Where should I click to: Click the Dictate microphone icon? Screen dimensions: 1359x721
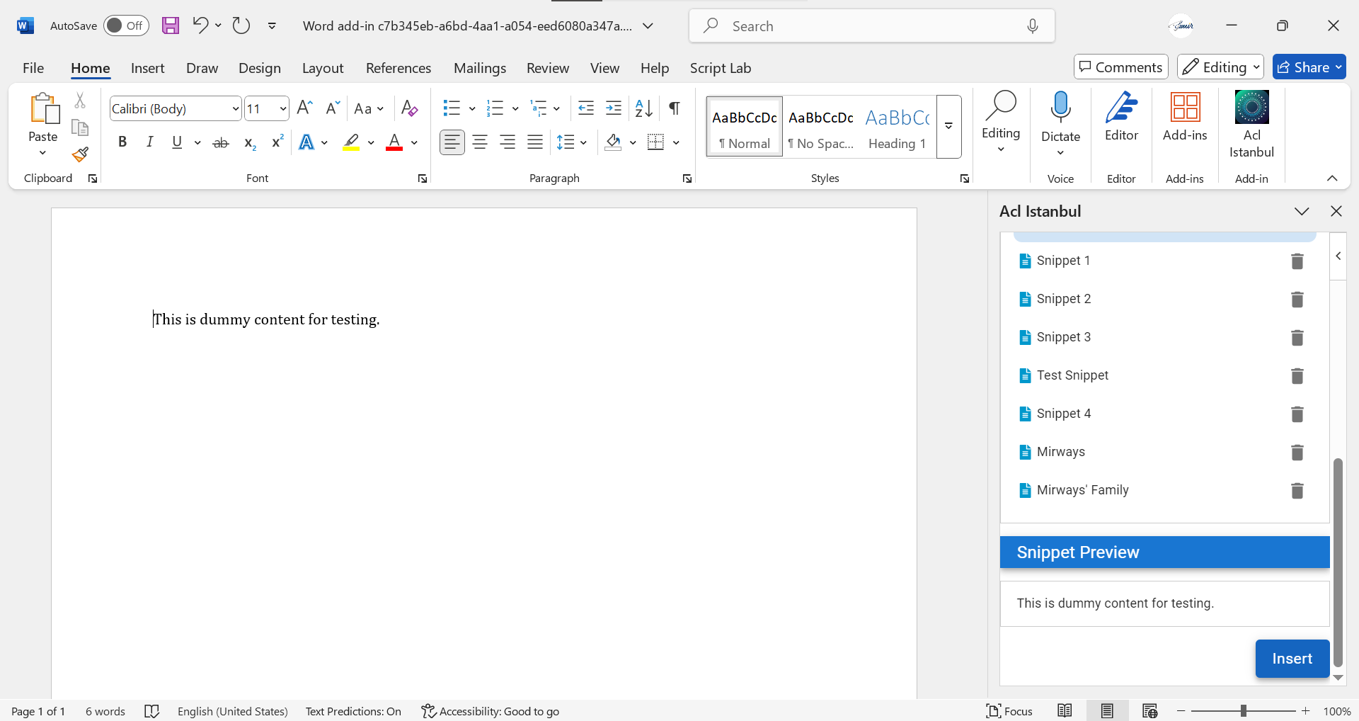1060,108
